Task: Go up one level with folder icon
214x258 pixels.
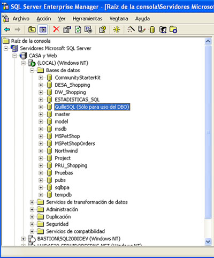Action: [32, 29]
